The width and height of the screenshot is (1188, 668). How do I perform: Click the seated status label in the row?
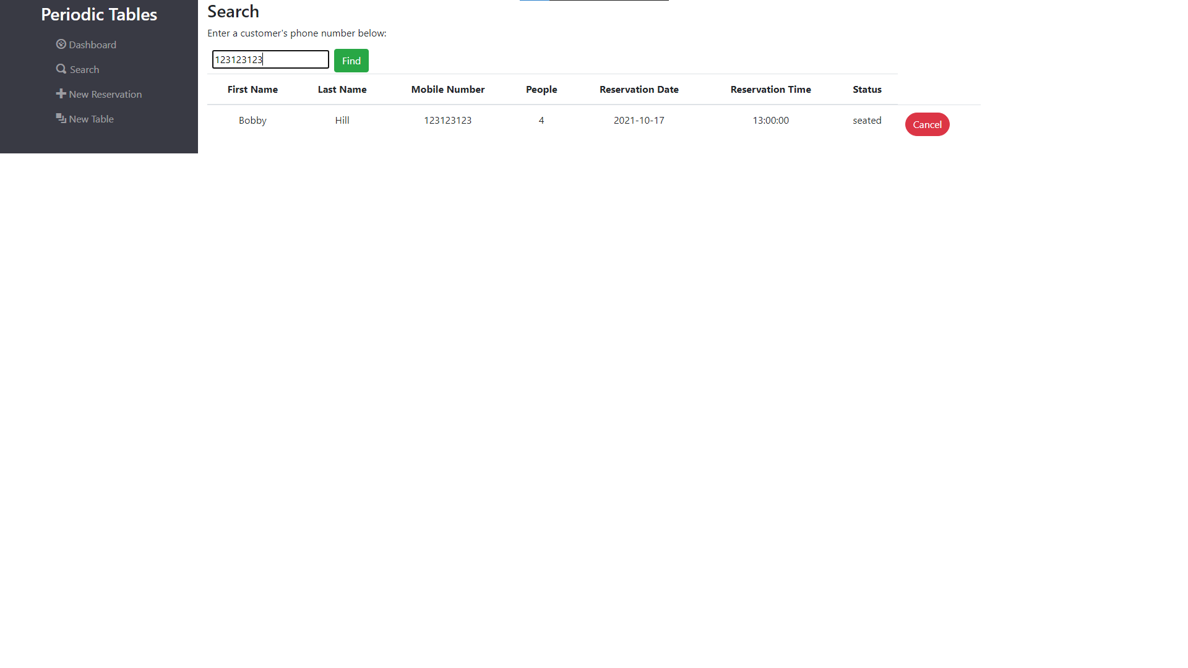[x=867, y=120]
